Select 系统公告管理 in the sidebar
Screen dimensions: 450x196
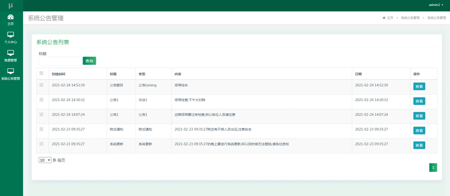pyautogui.click(x=11, y=75)
